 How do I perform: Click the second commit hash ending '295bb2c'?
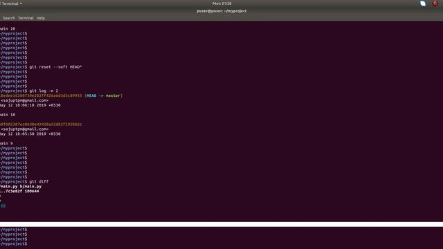pyautogui.click(x=41, y=124)
